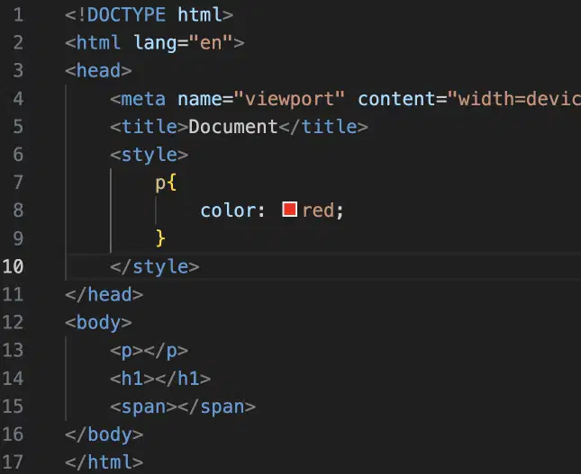Click line number 10 in gutter
Screen dimensions: 581x474
pyautogui.click(x=13, y=266)
